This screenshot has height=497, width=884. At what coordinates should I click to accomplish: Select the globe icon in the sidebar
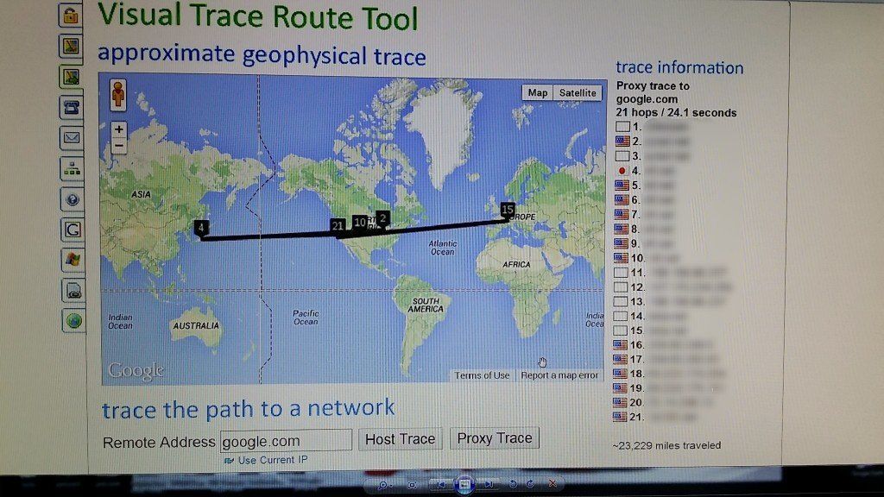74,321
